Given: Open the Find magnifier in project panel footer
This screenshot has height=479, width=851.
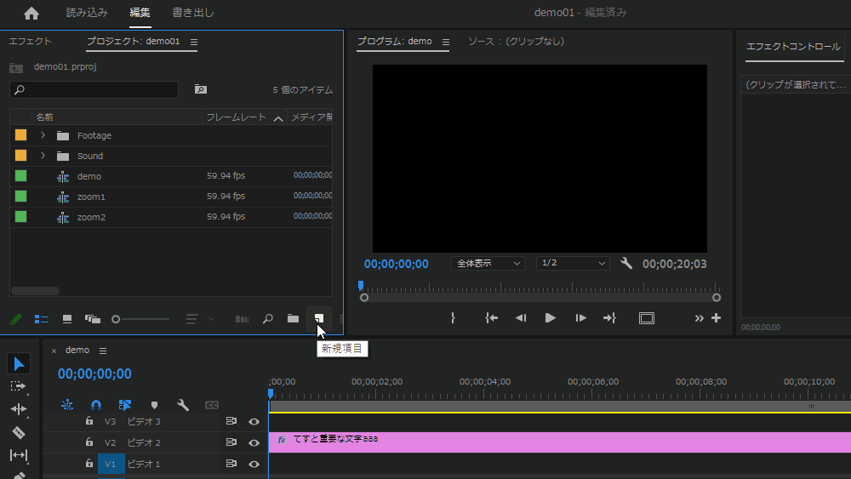Looking at the screenshot, I should click(267, 319).
